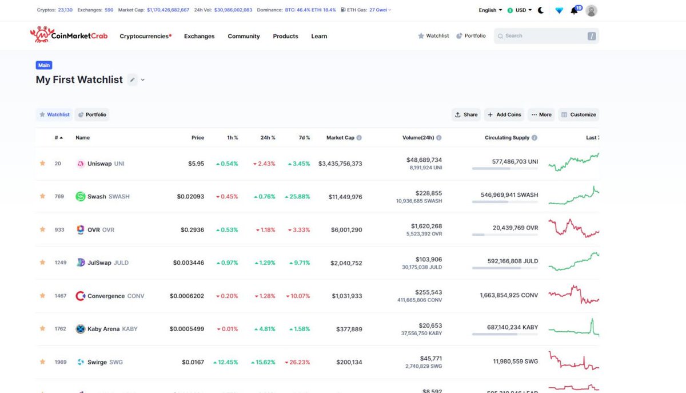Click Uniswap circulating supply progress bar
686x393 pixels.
[x=505, y=169]
